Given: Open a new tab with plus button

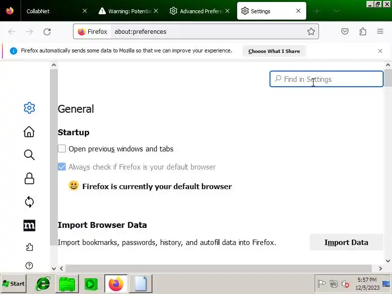Looking at the screenshot, I should pyautogui.click(x=317, y=11).
